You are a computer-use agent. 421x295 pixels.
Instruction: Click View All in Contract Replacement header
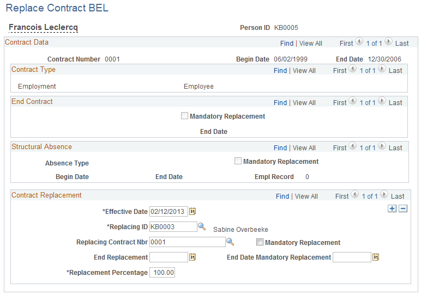(306, 196)
